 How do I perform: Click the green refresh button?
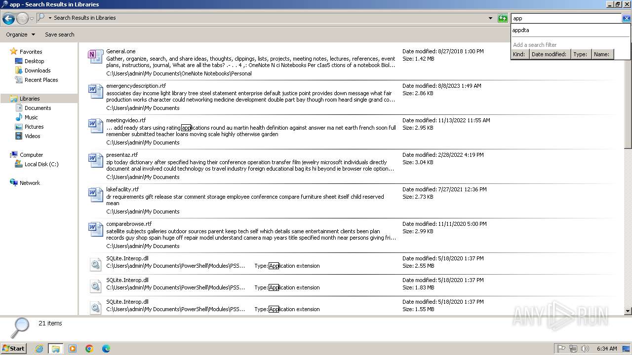[x=503, y=18]
